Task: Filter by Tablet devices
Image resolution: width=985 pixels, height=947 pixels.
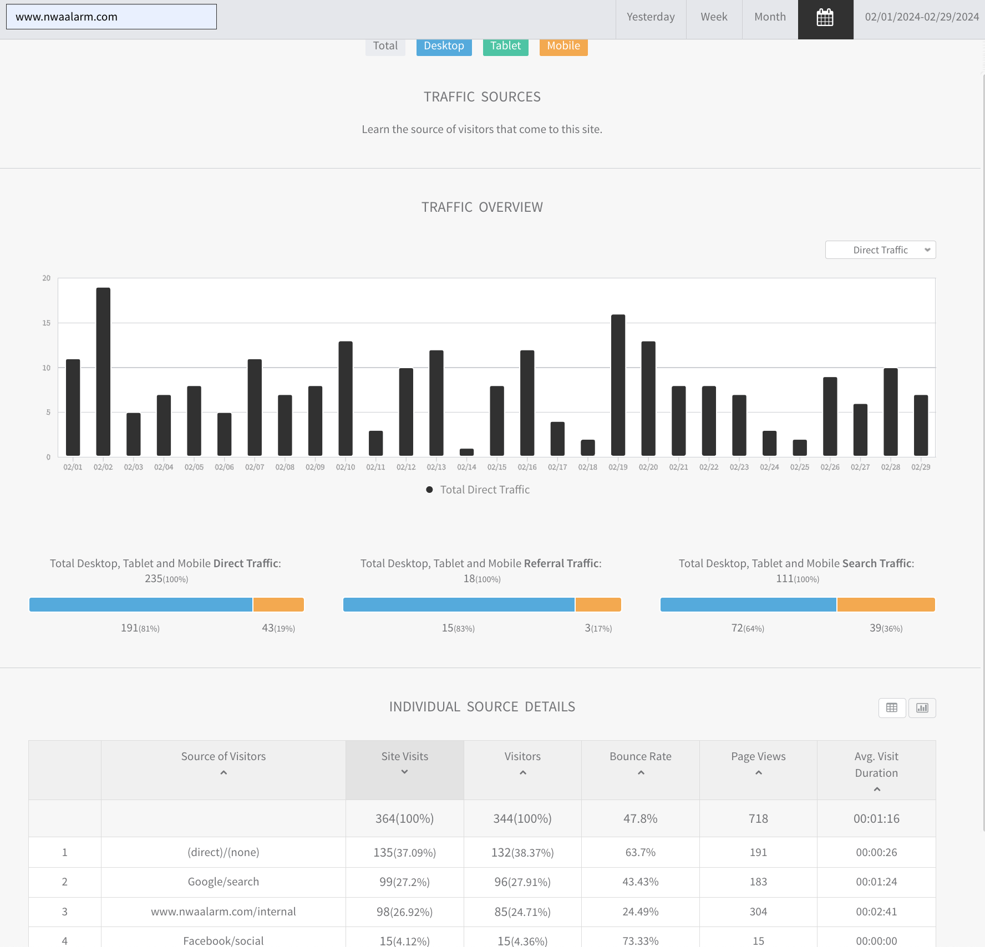Action: point(506,47)
